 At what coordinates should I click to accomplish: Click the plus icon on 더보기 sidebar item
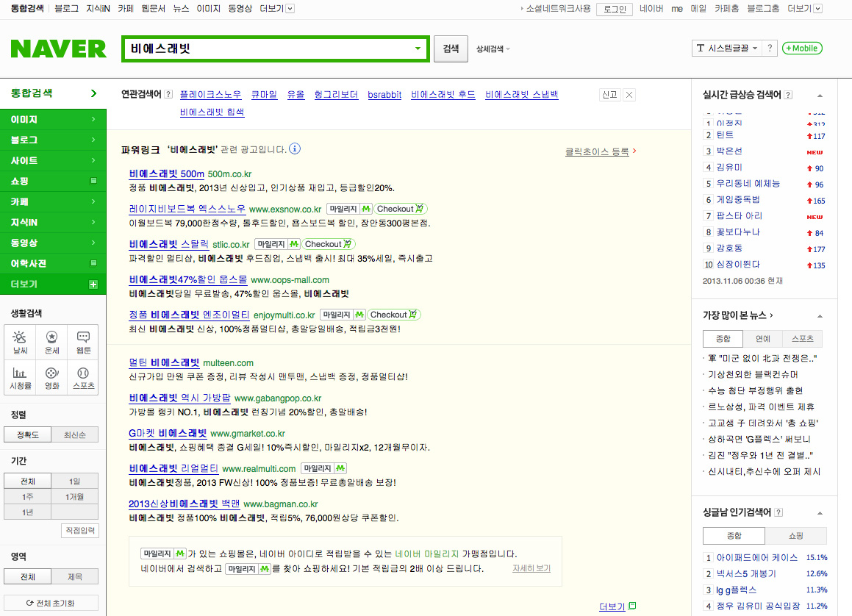pos(93,284)
